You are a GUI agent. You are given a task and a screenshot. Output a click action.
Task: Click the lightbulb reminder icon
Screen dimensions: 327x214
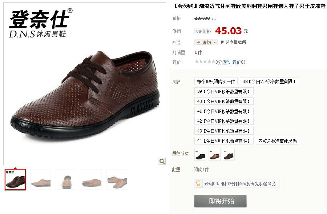point(198,183)
